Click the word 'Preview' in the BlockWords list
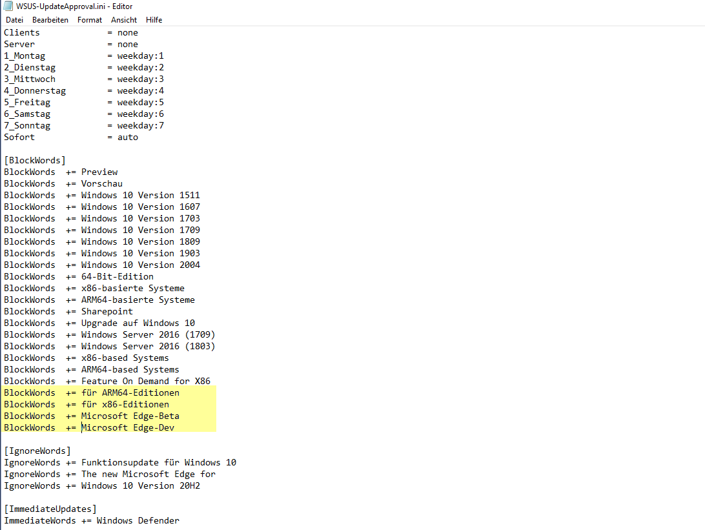Image resolution: width=705 pixels, height=530 pixels. click(x=99, y=172)
